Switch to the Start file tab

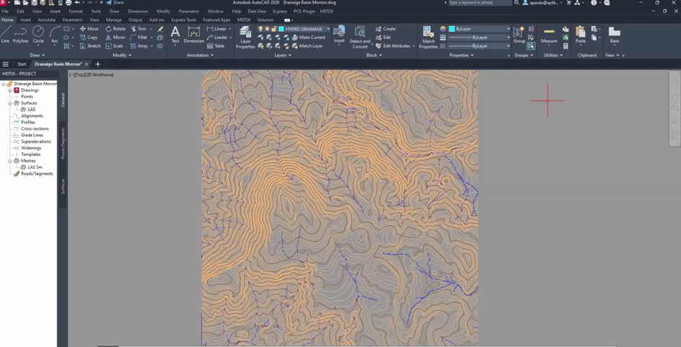pyautogui.click(x=22, y=64)
